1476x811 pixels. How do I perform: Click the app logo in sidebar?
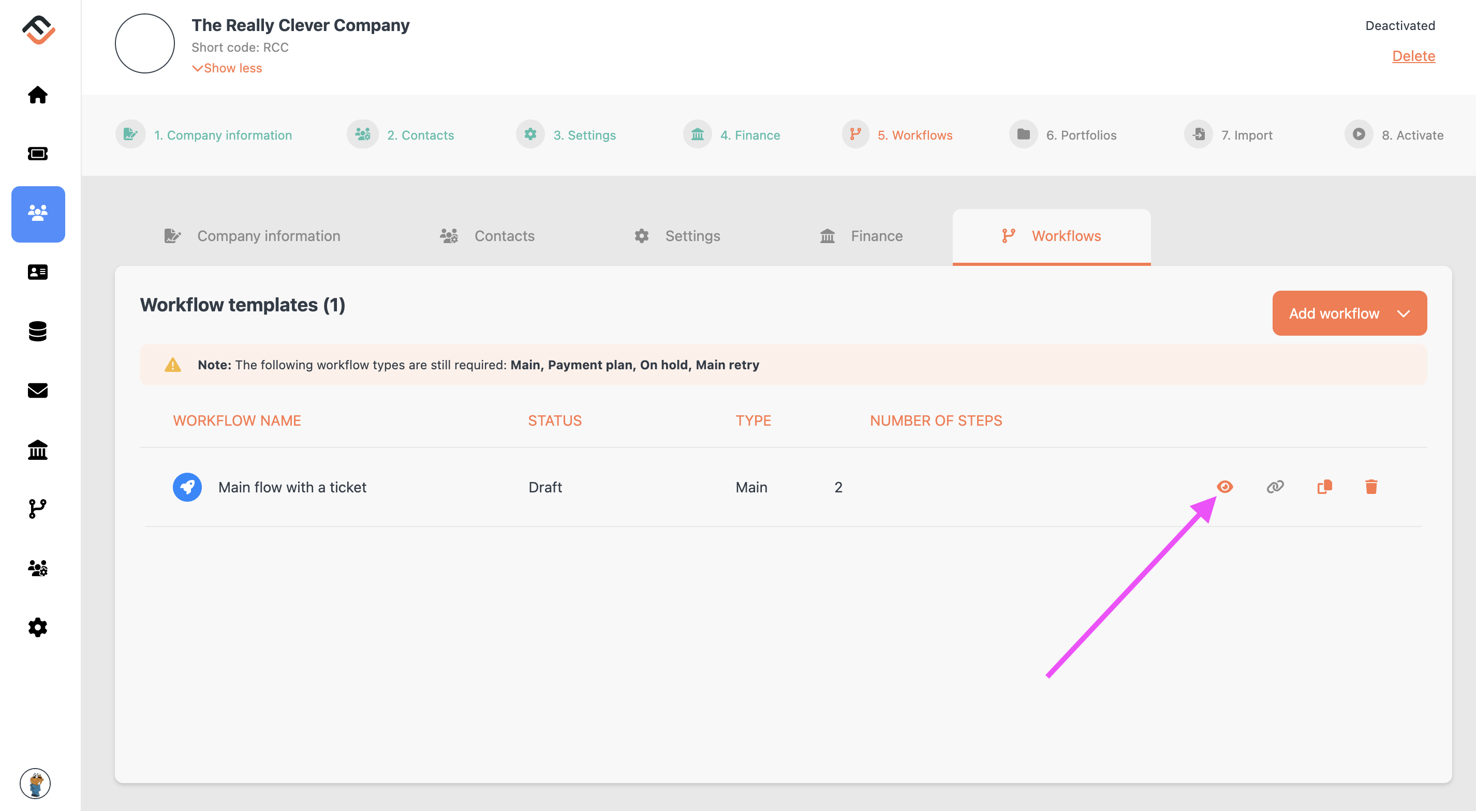click(x=38, y=30)
